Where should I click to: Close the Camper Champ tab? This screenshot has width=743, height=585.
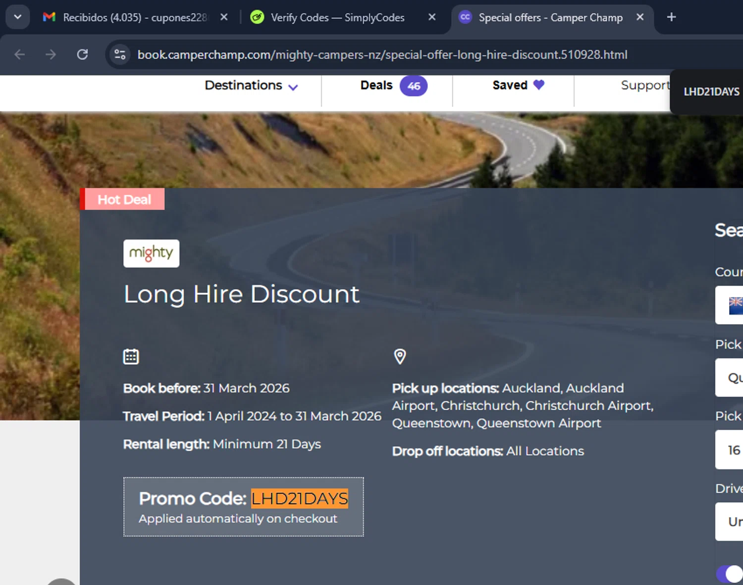click(x=640, y=17)
